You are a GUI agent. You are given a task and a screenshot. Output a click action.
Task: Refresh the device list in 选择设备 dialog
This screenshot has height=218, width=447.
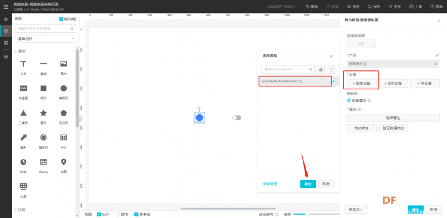tap(331, 70)
